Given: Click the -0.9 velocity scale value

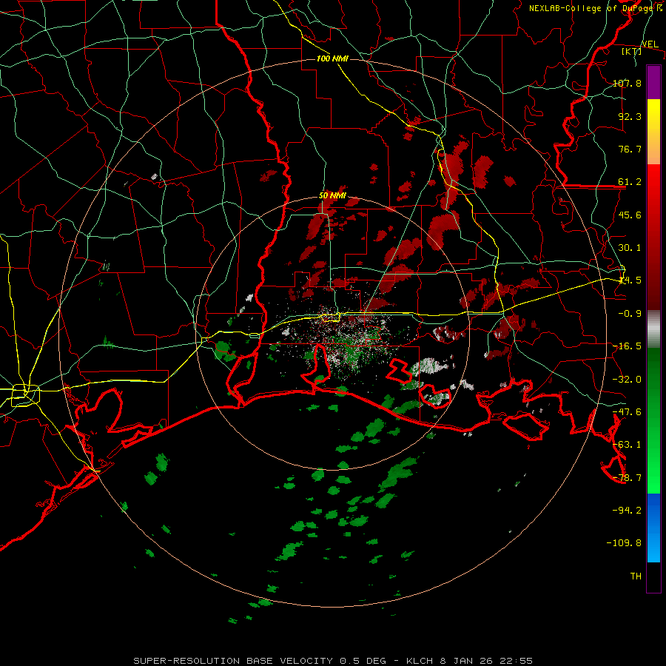Looking at the screenshot, I should (x=630, y=313).
